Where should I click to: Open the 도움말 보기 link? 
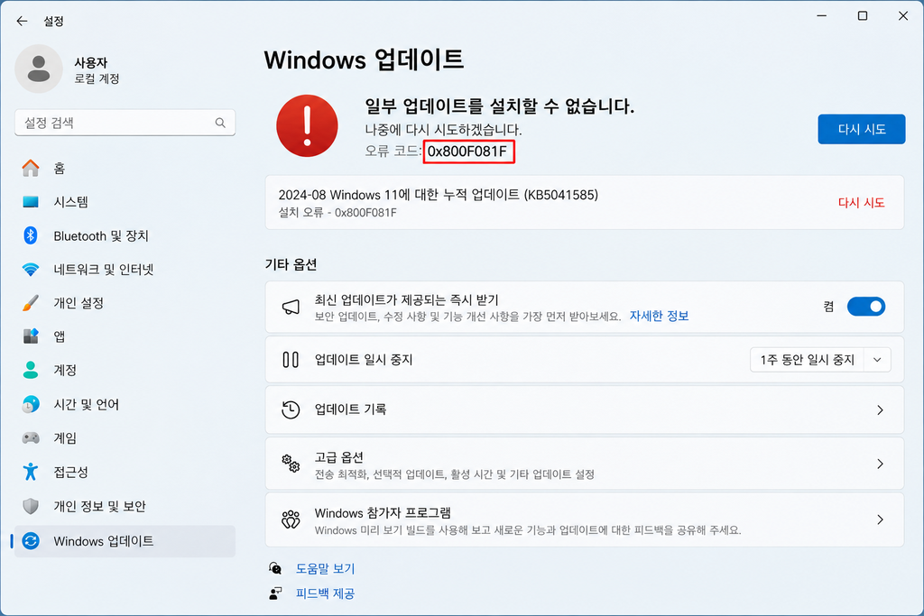click(x=325, y=568)
